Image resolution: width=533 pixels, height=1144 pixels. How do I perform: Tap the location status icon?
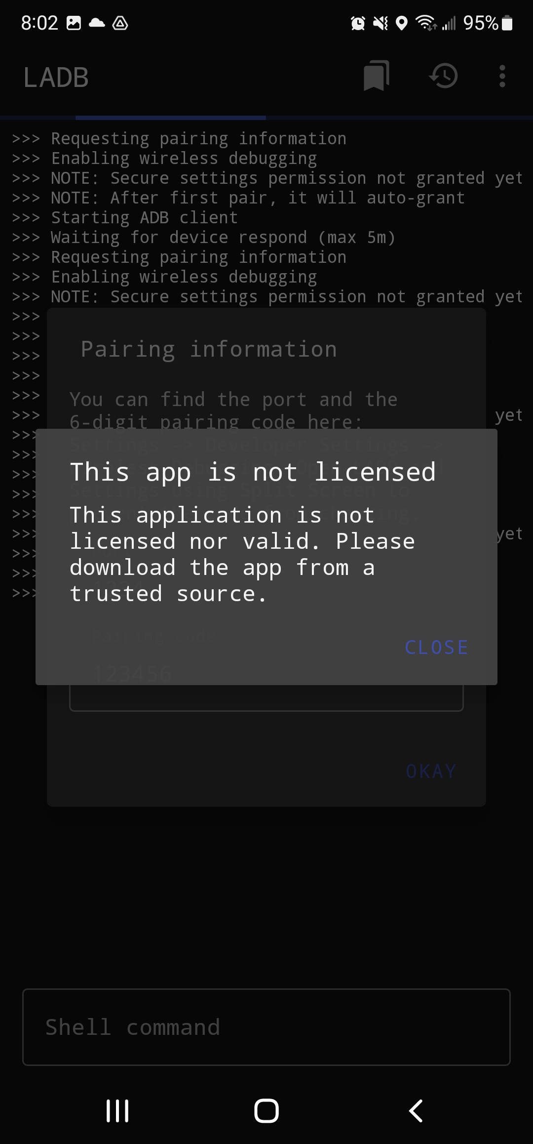pyautogui.click(x=402, y=23)
